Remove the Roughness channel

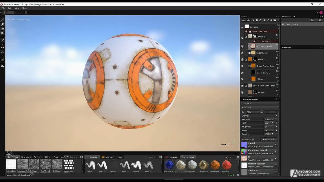click(x=276, y=127)
